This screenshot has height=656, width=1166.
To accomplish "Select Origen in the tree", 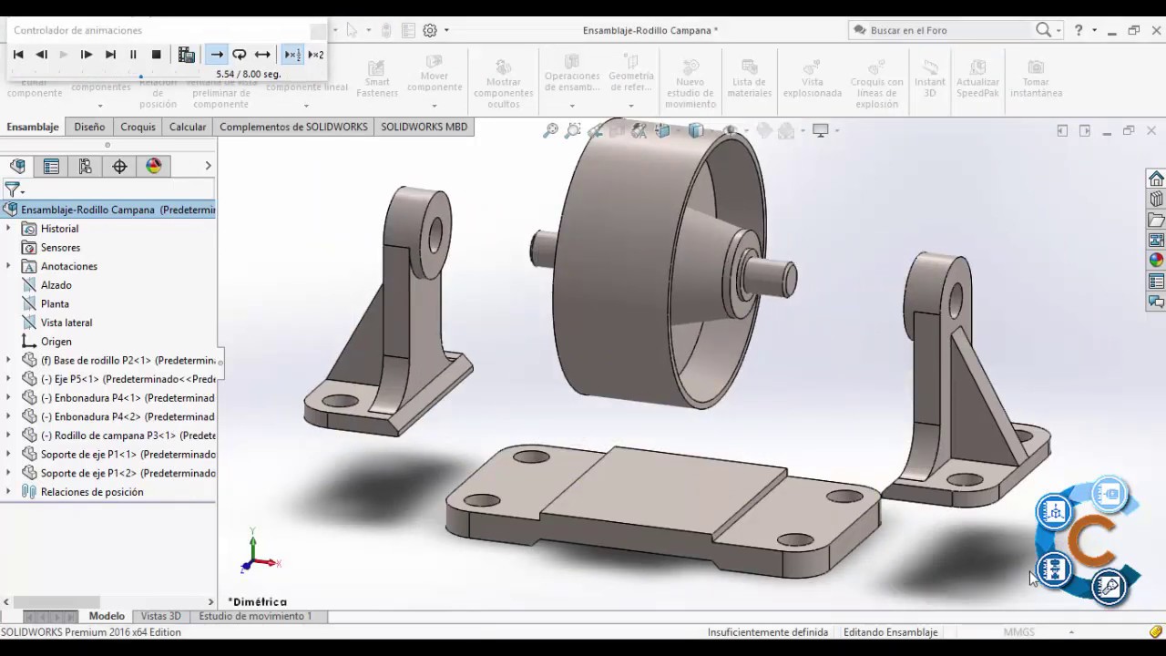I will coord(56,342).
